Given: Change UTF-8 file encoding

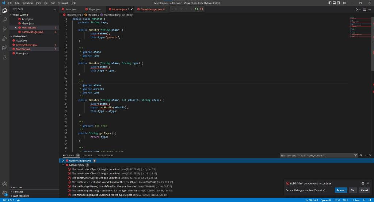Looking at the screenshot, I should (x=336, y=200).
